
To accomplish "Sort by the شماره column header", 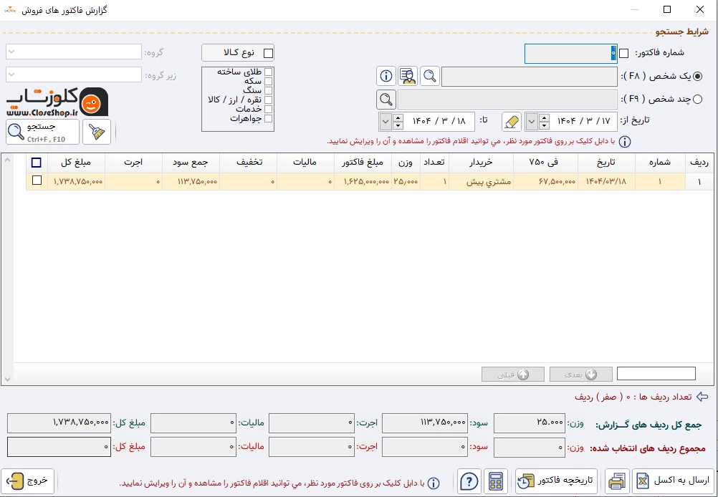I will point(660,163).
